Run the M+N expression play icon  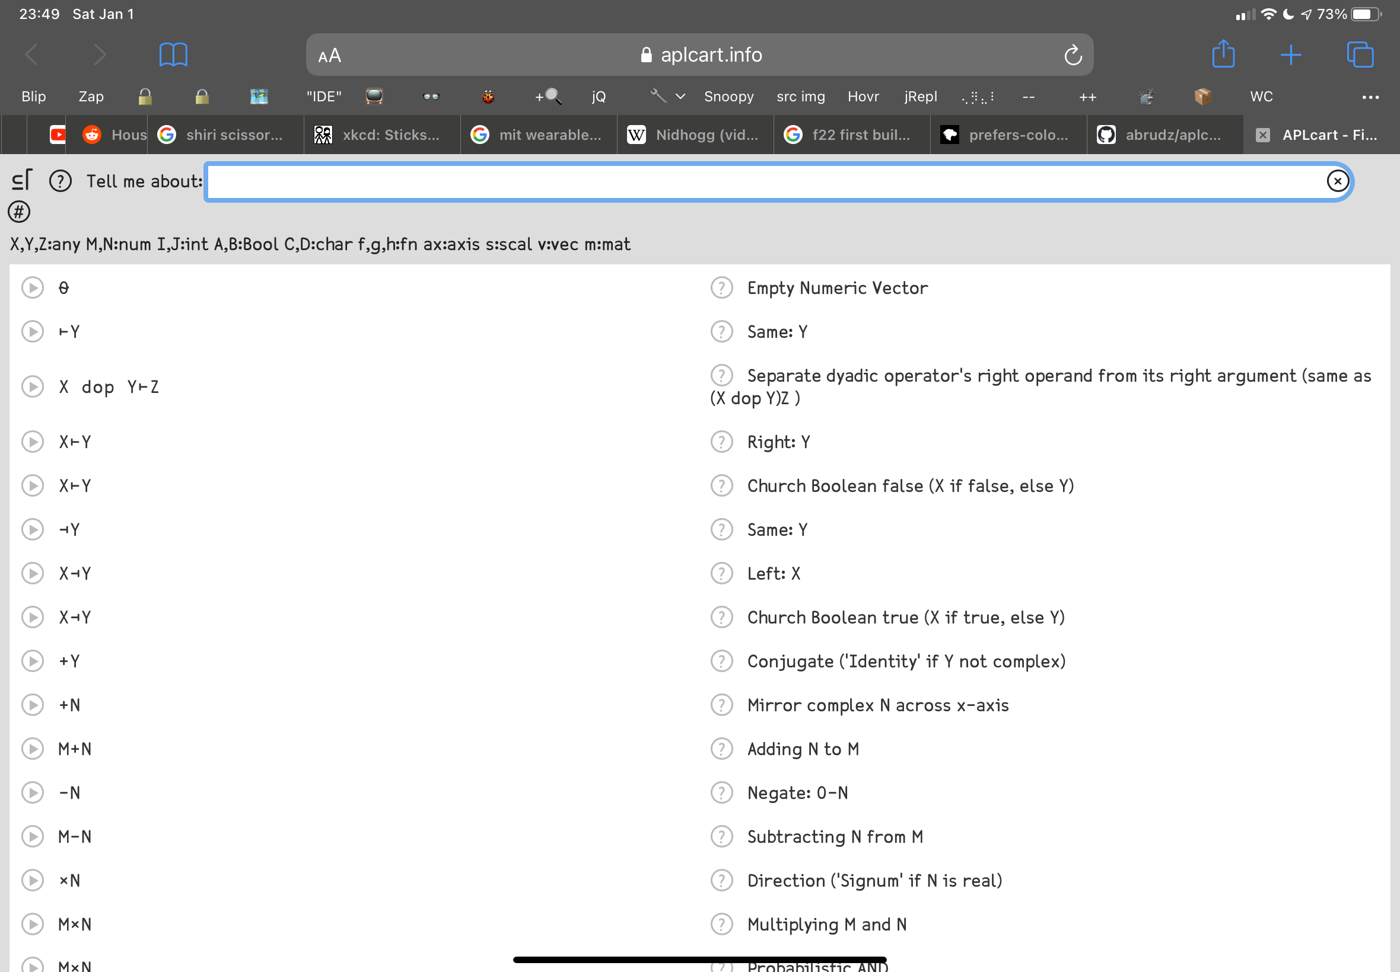coord(32,749)
